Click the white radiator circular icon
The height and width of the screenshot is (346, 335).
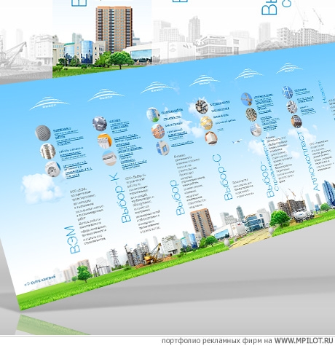point(105,141)
